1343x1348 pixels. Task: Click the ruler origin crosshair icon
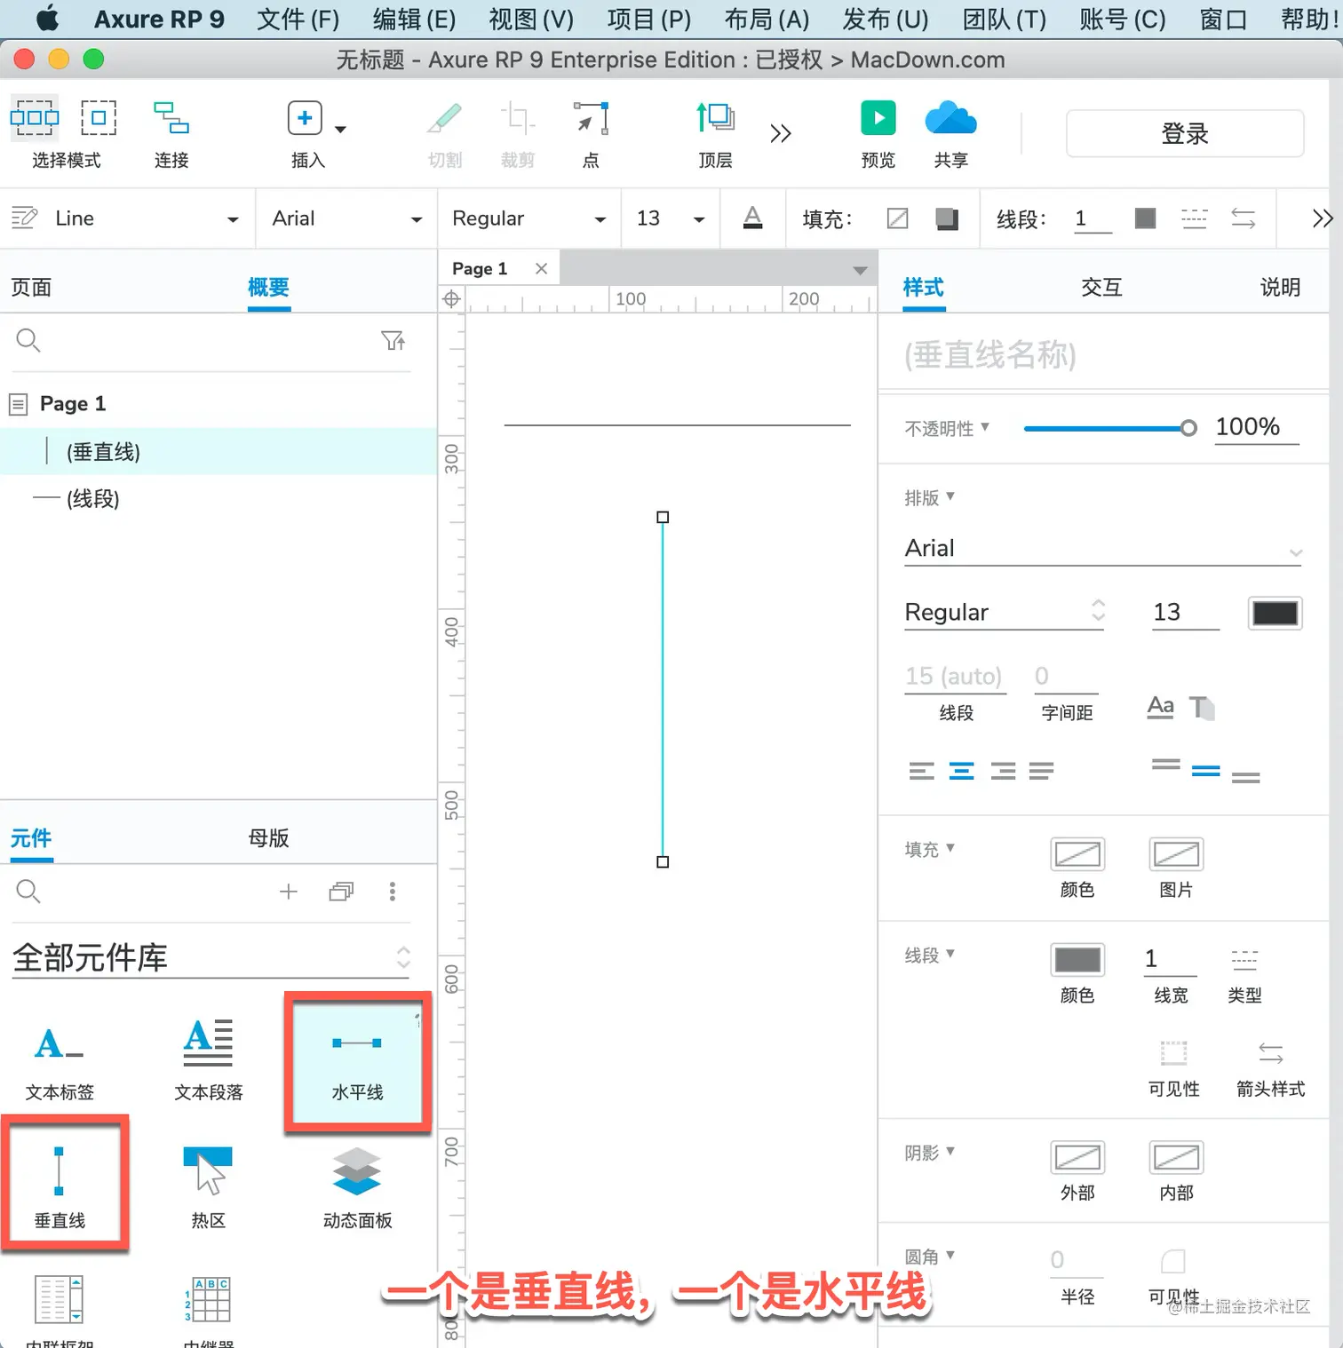pyautogui.click(x=451, y=299)
